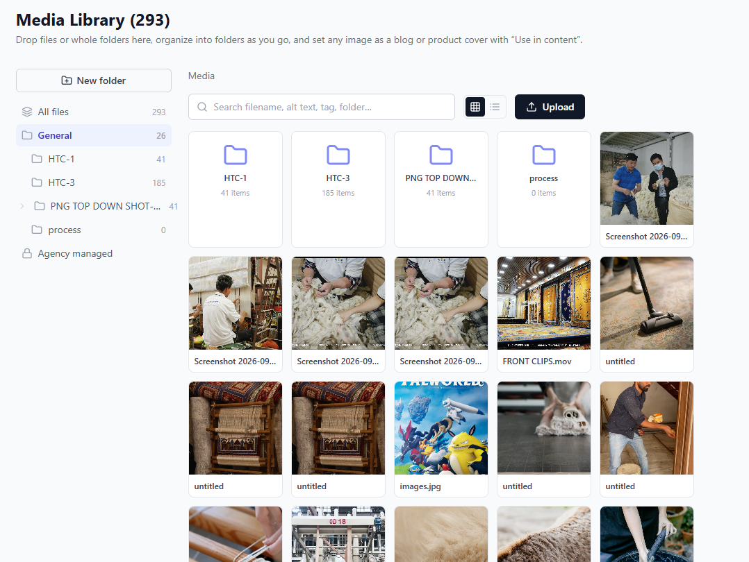Open the images.jpg thumbnail
This screenshot has width=749, height=562.
coord(441,428)
